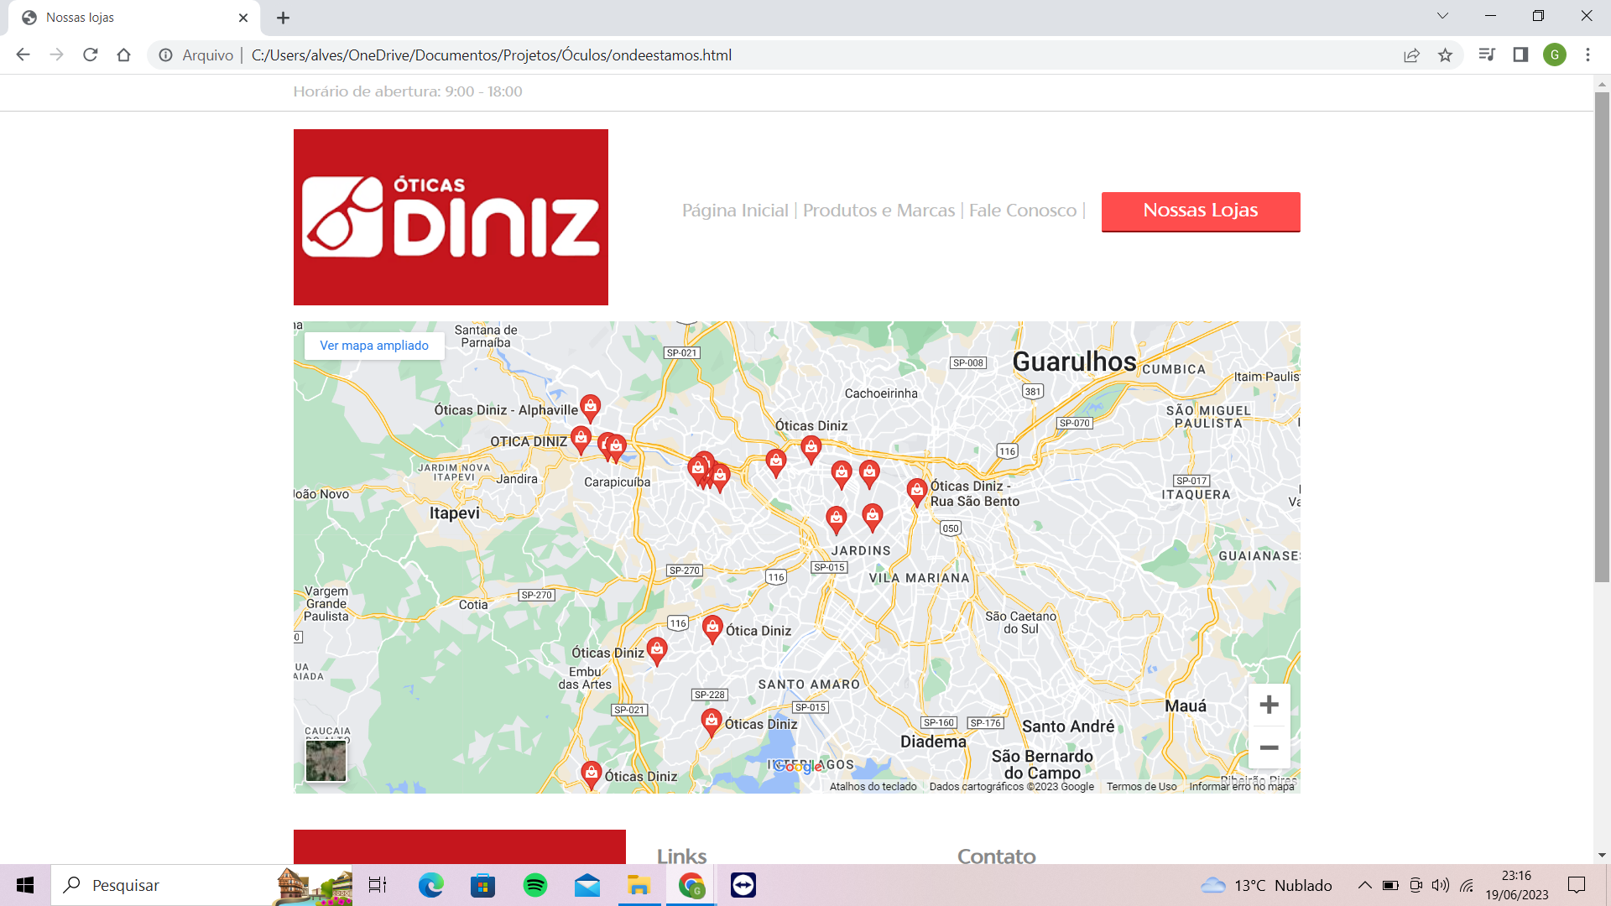
Task: Click Ver mapa ampliado link
Action: [374, 346]
